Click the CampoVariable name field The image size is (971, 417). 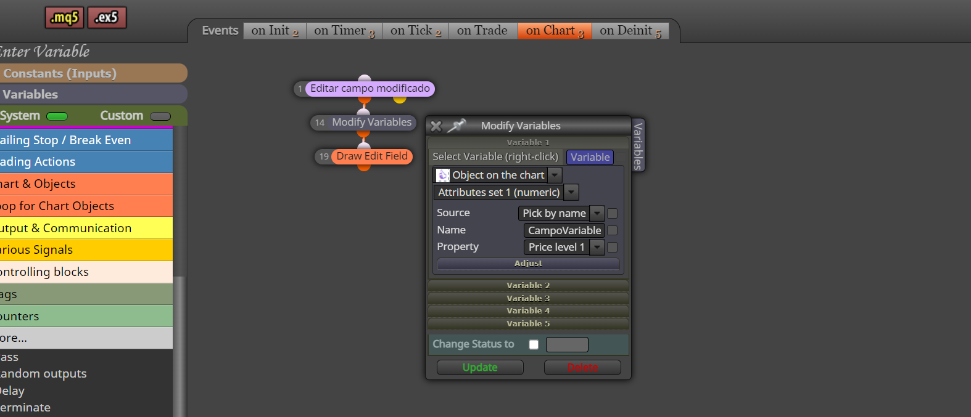(x=564, y=230)
